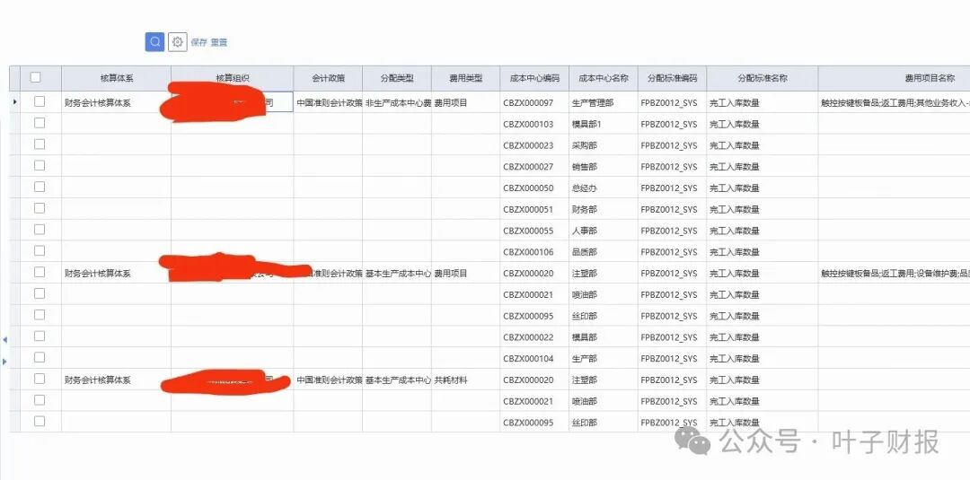This screenshot has height=480, width=970.
Task: Sort by 成本中心编码 column header
Action: tap(534, 78)
